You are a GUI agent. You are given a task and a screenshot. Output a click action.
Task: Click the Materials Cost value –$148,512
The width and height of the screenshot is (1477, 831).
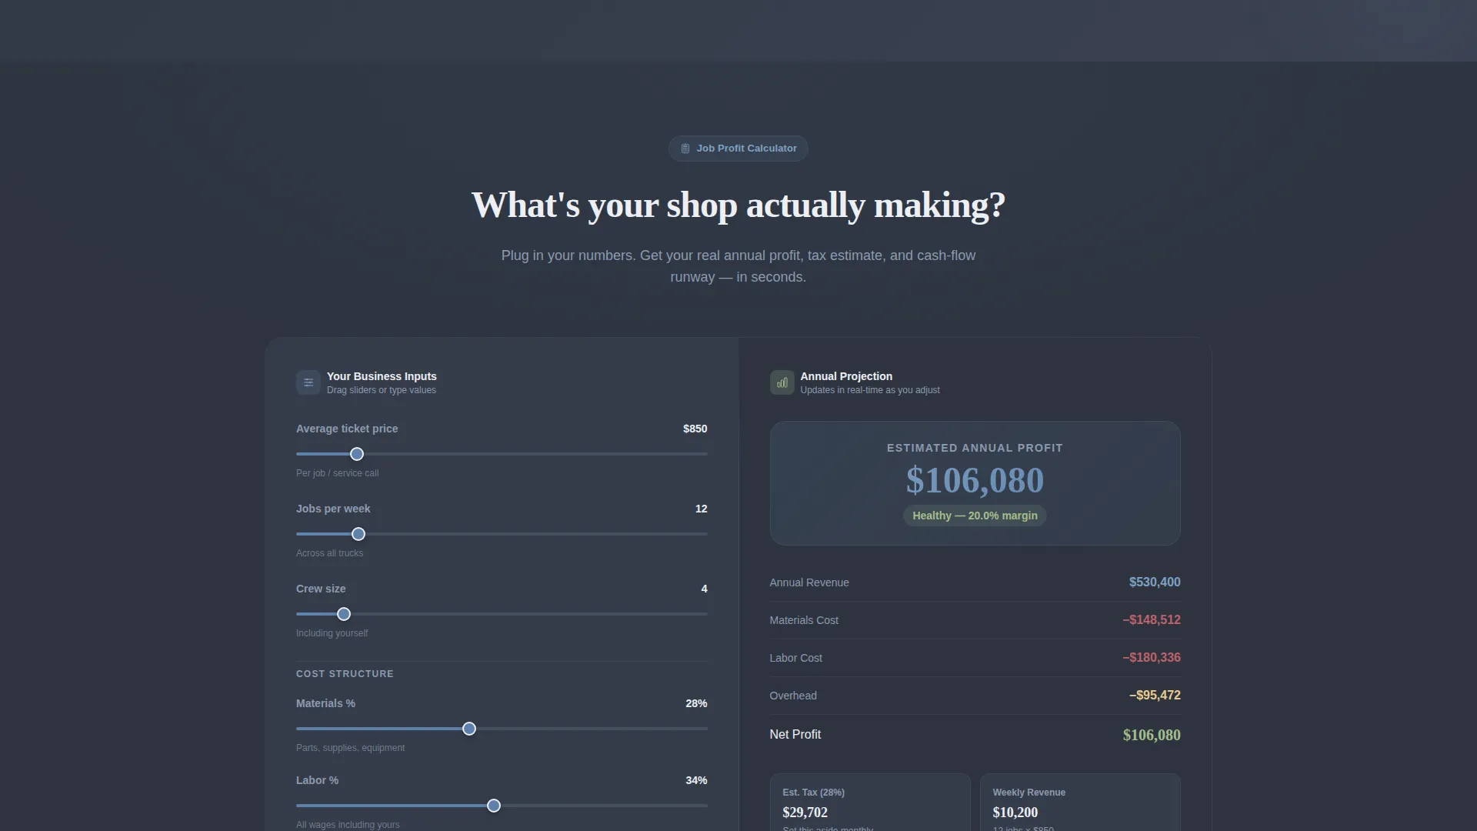[1151, 620]
